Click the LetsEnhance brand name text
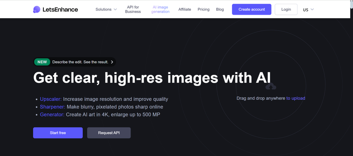The height and width of the screenshot is (156, 353). pos(60,9)
